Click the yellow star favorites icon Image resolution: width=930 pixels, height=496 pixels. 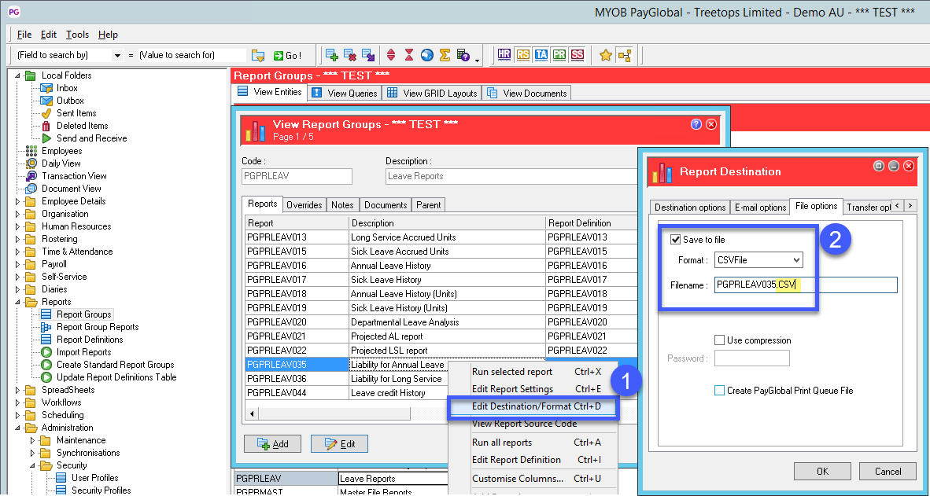[606, 55]
